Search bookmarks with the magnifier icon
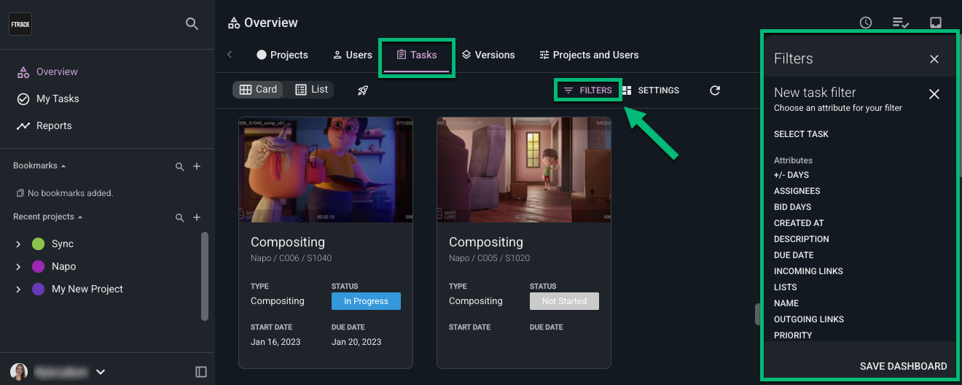 180,167
